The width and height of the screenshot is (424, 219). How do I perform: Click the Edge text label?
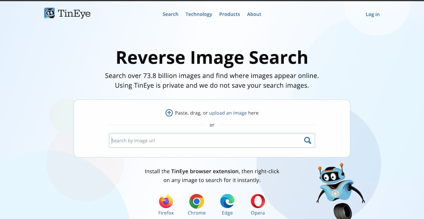point(227,213)
